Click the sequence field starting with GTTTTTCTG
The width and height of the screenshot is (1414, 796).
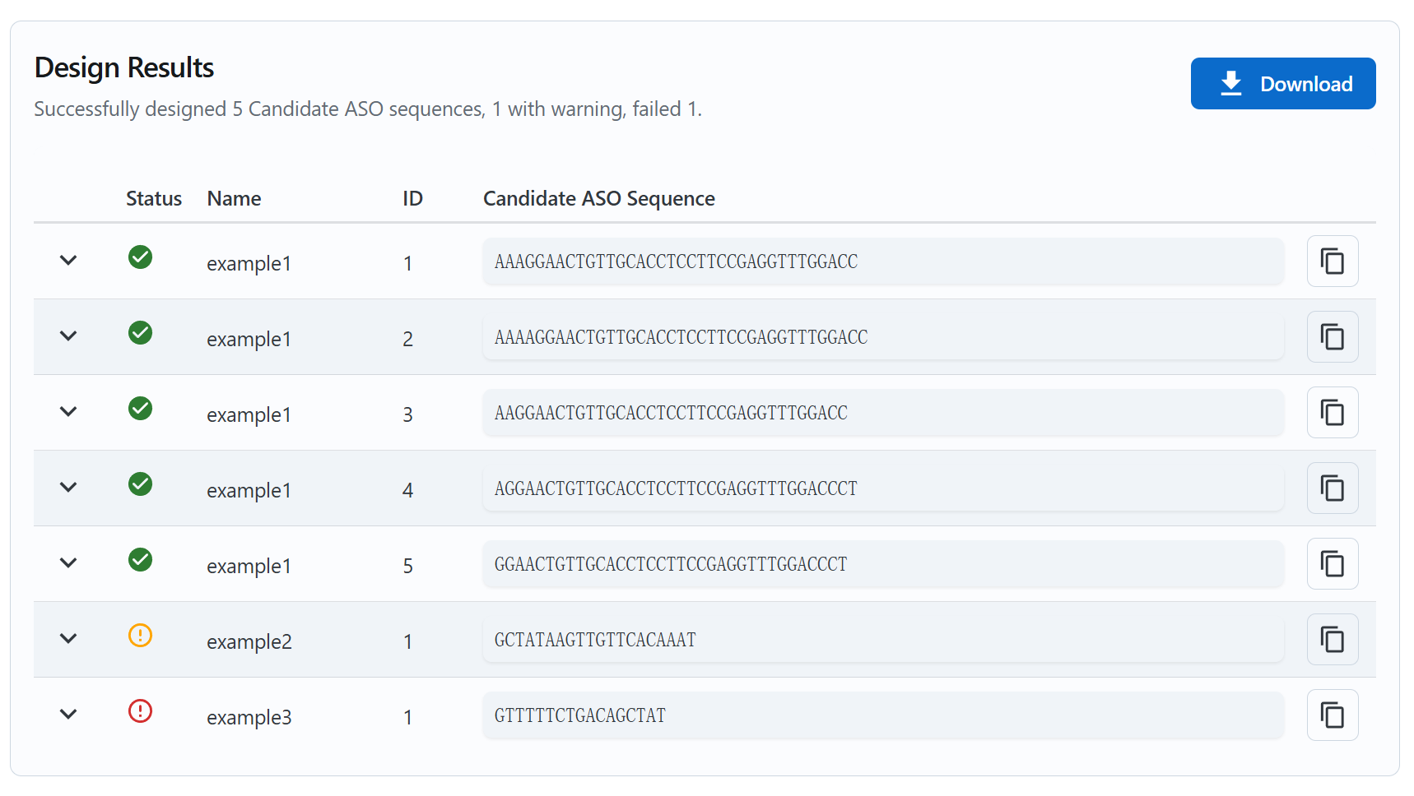(x=882, y=715)
